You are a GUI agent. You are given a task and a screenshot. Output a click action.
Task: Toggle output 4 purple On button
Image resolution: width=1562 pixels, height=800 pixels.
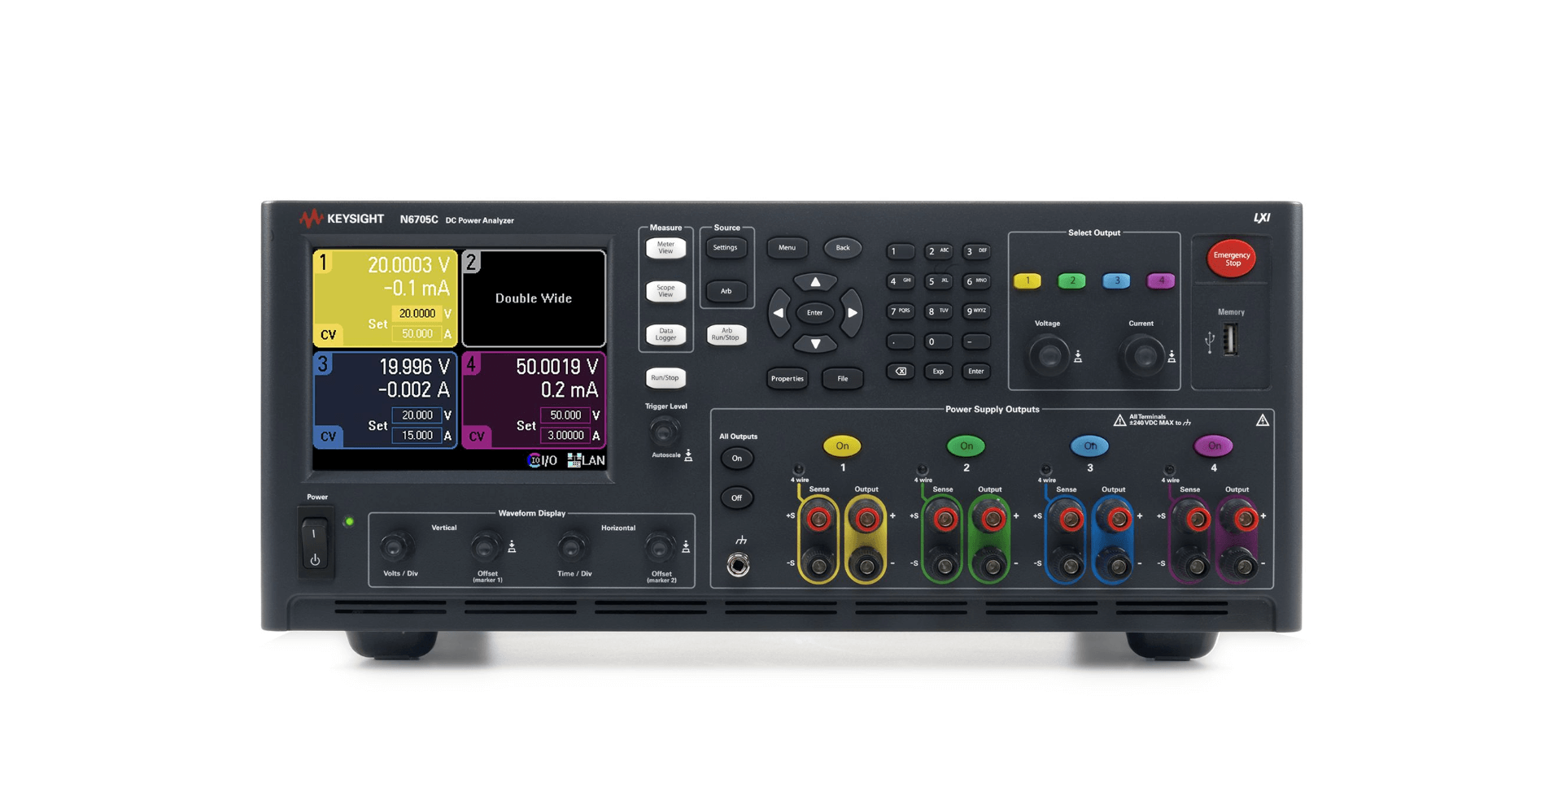pyautogui.click(x=1214, y=446)
